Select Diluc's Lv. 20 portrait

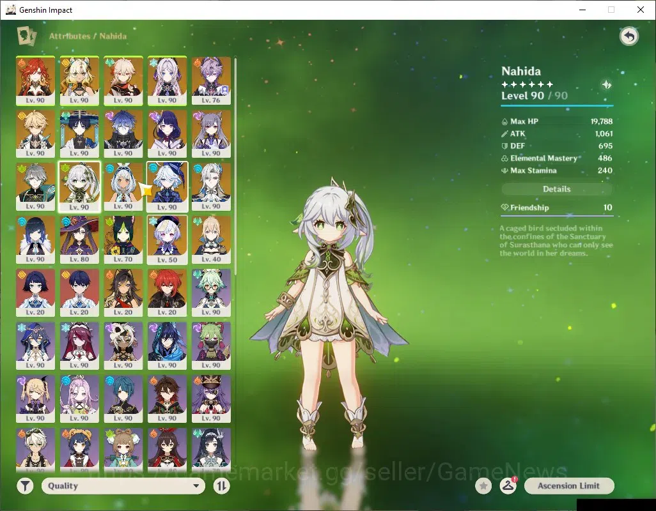[167, 293]
